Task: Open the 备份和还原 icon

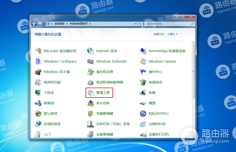Action: pos(90,72)
